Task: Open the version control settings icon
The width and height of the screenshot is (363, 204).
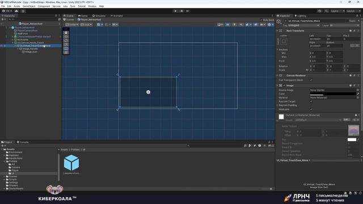Action: [23, 11]
